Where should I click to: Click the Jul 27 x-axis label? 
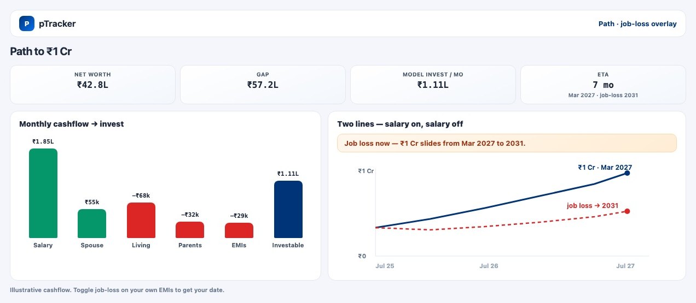click(625, 266)
